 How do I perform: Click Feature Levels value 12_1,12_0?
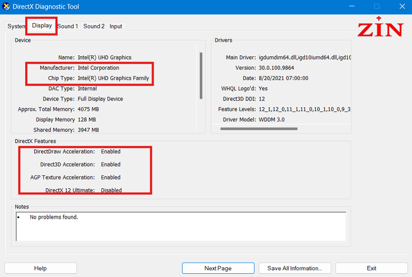point(305,109)
